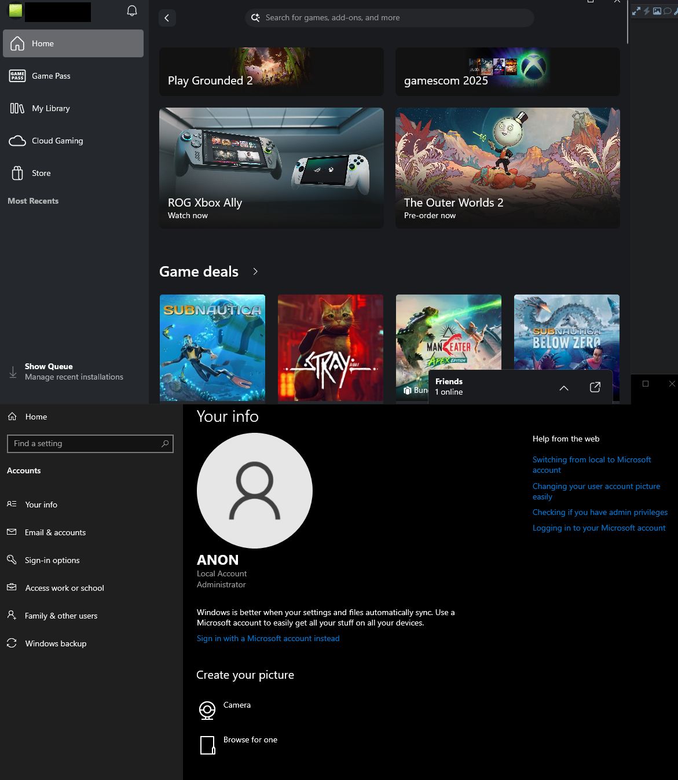Viewport: 678px width, 780px height.
Task: Open the notifications bell icon
Action: pyautogui.click(x=132, y=11)
